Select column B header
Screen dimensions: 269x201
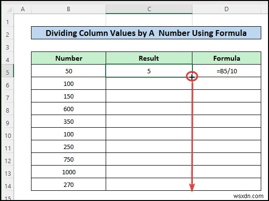pyautogui.click(x=68, y=9)
